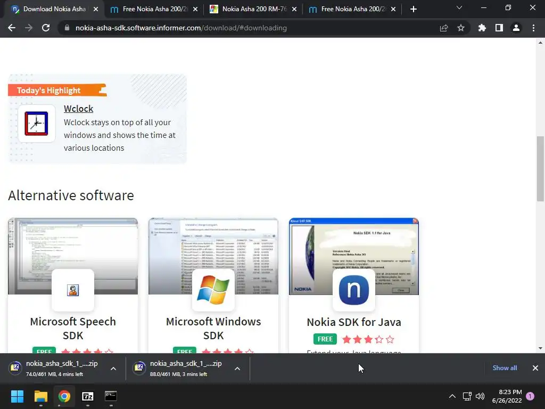Click the Nokia SDK for Java icon
The image size is (545, 409).
pyautogui.click(x=353, y=290)
